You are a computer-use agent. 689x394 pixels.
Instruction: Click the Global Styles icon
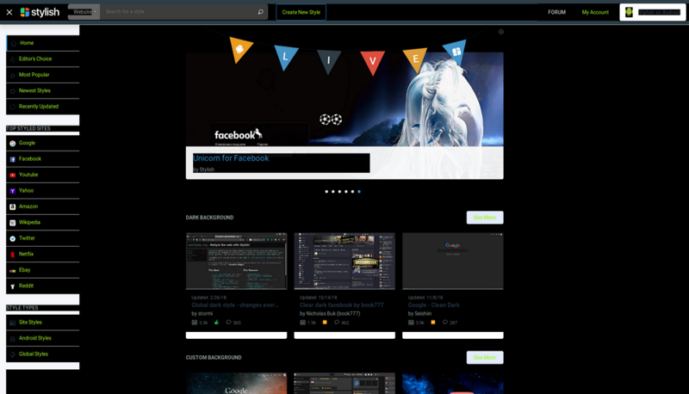[x=13, y=354]
